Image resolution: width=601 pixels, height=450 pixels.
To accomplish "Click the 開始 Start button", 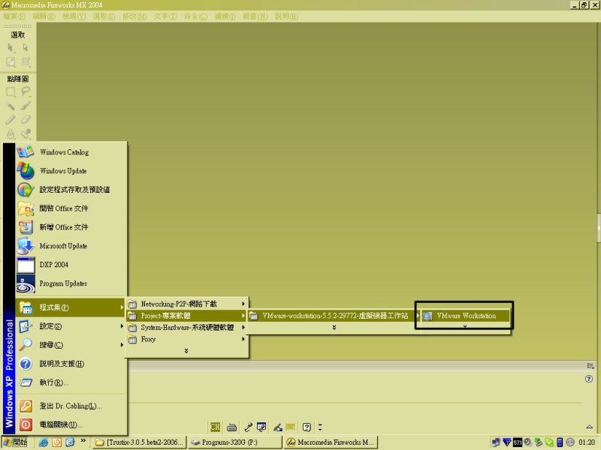I will (15, 442).
